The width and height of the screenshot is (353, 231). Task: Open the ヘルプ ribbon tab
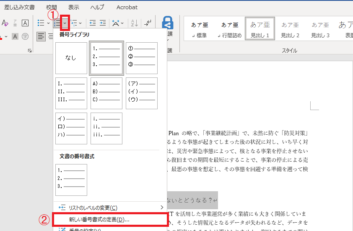tap(97, 7)
